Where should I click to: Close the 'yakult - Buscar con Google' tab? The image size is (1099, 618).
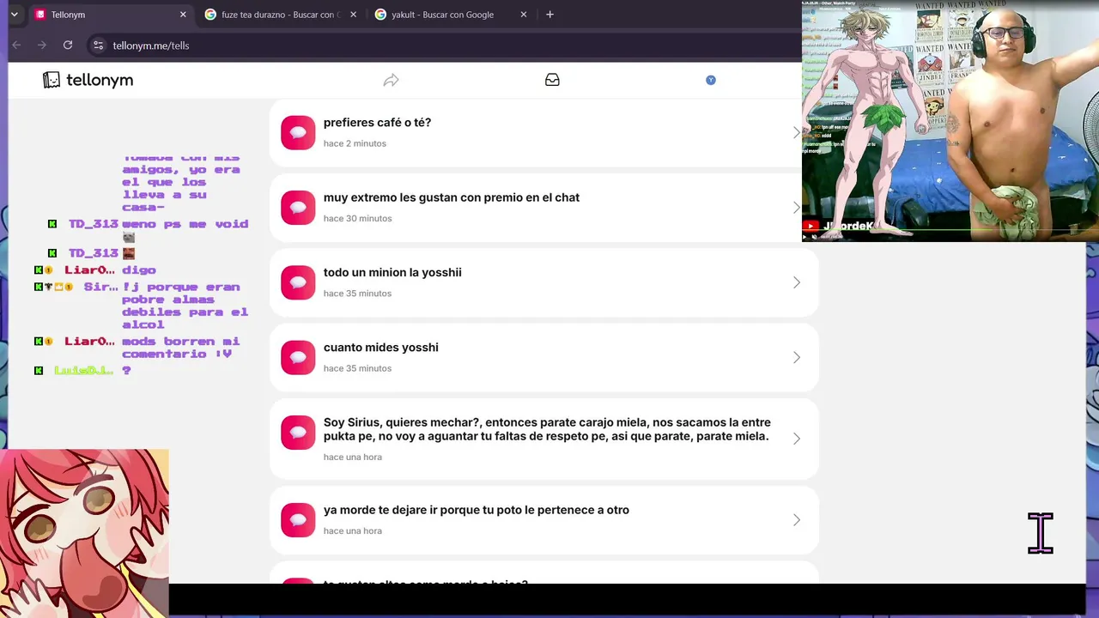click(524, 15)
